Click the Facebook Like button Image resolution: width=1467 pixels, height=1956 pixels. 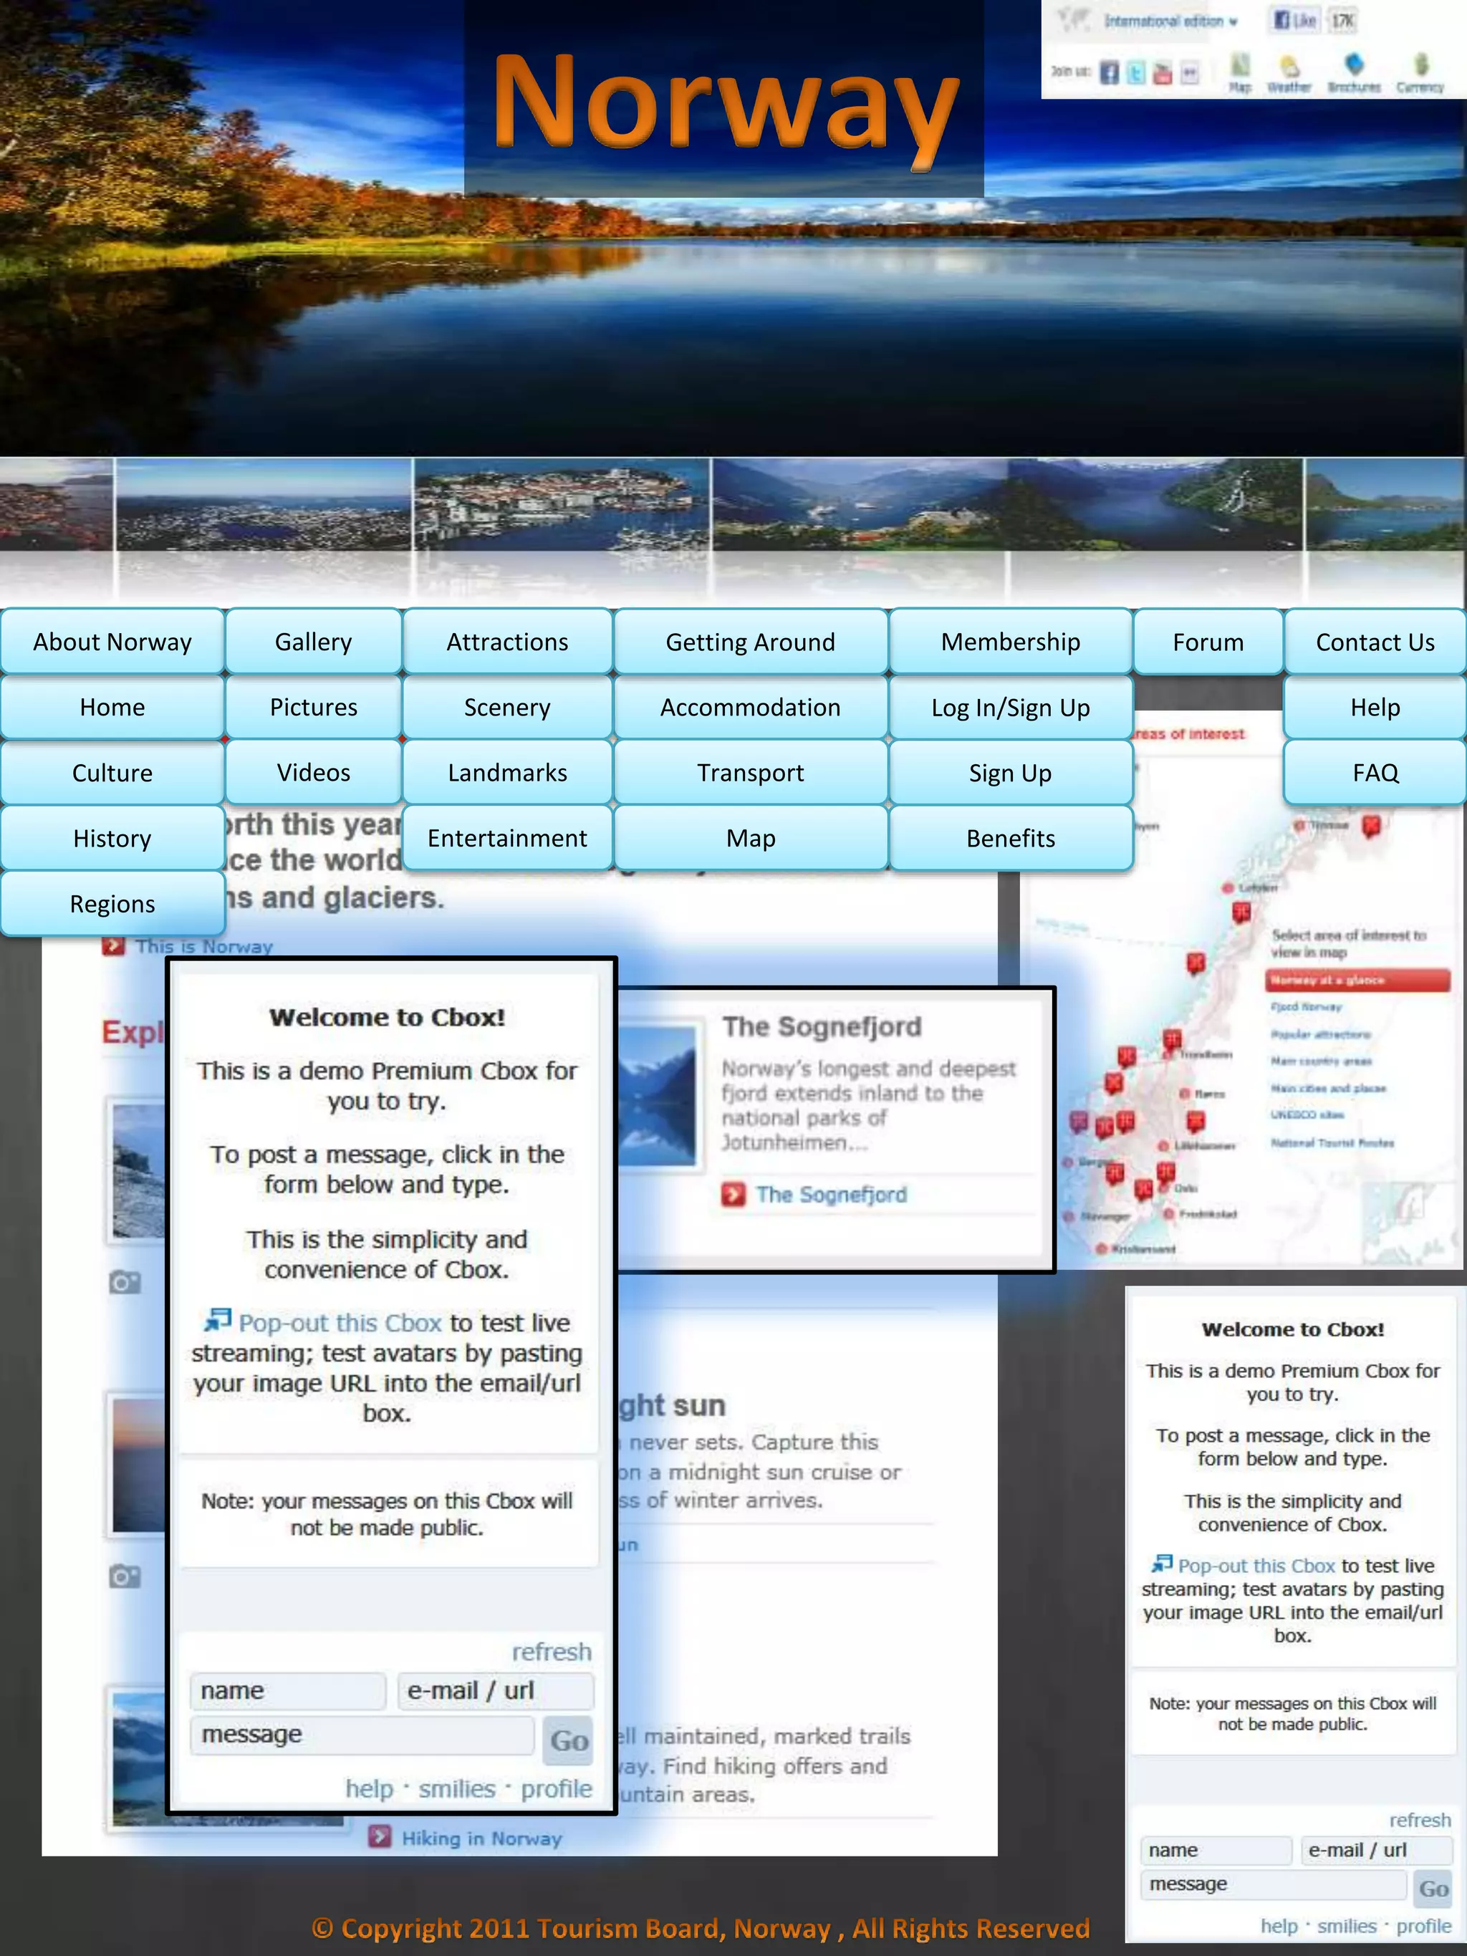[1296, 20]
